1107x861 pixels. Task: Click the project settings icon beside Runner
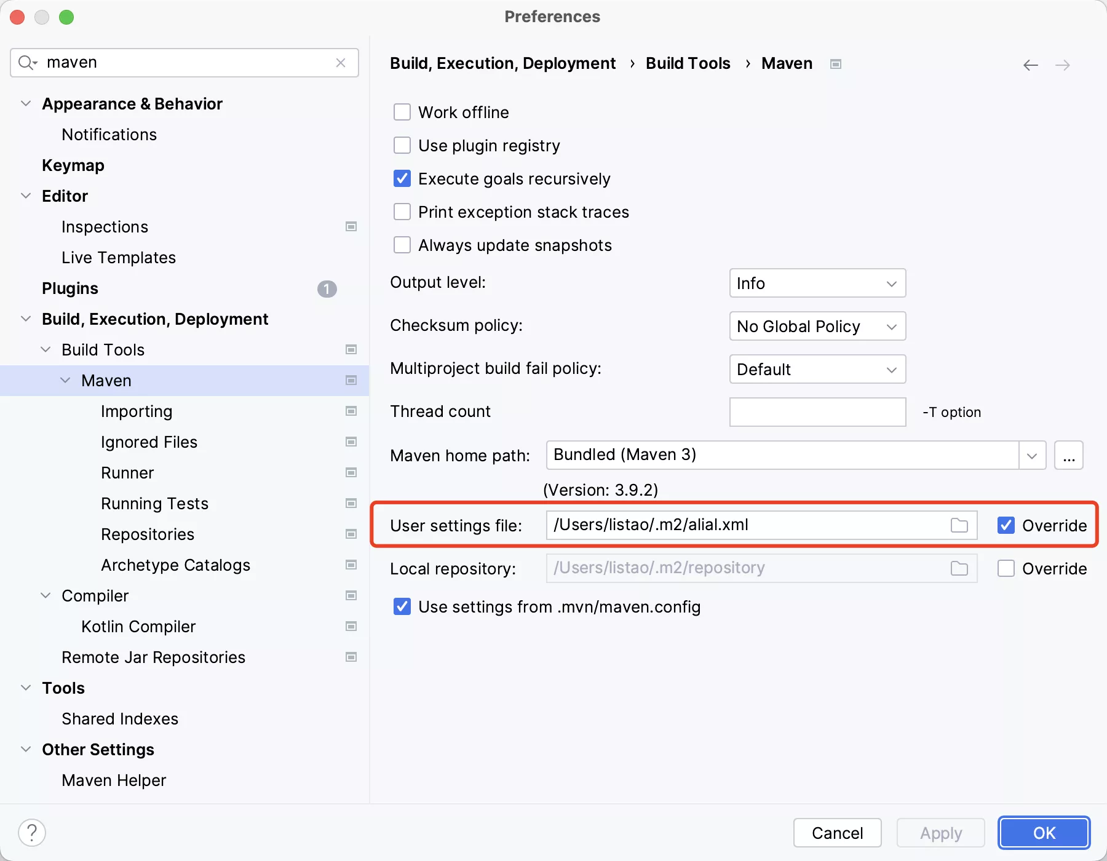(351, 472)
